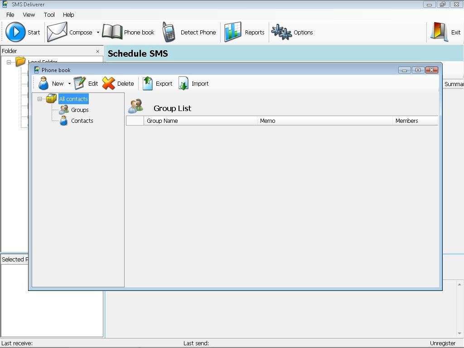
Task: Open the Help menu
Action: point(68,15)
